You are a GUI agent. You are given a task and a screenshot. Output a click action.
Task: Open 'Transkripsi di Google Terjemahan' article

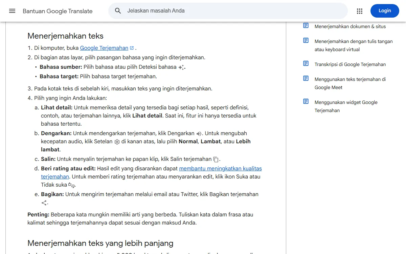pyautogui.click(x=350, y=64)
